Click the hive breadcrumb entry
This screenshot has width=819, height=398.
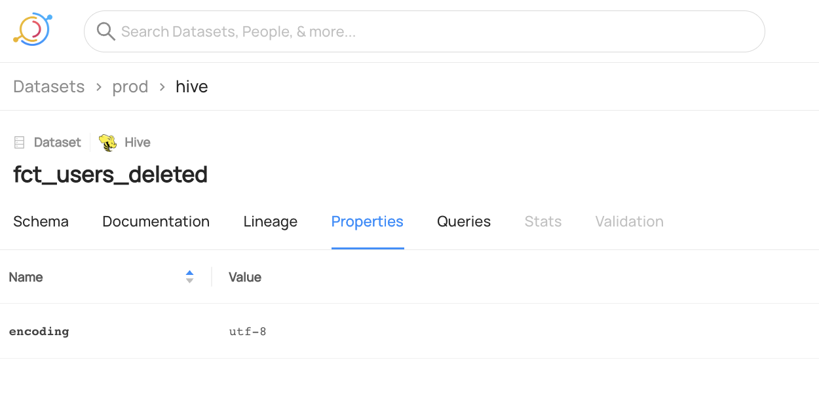[x=191, y=86]
